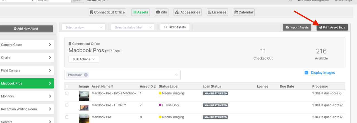Screen dimensions: 357x123
Task: Open the Select a status label dropdown
Action: tap(133, 27)
